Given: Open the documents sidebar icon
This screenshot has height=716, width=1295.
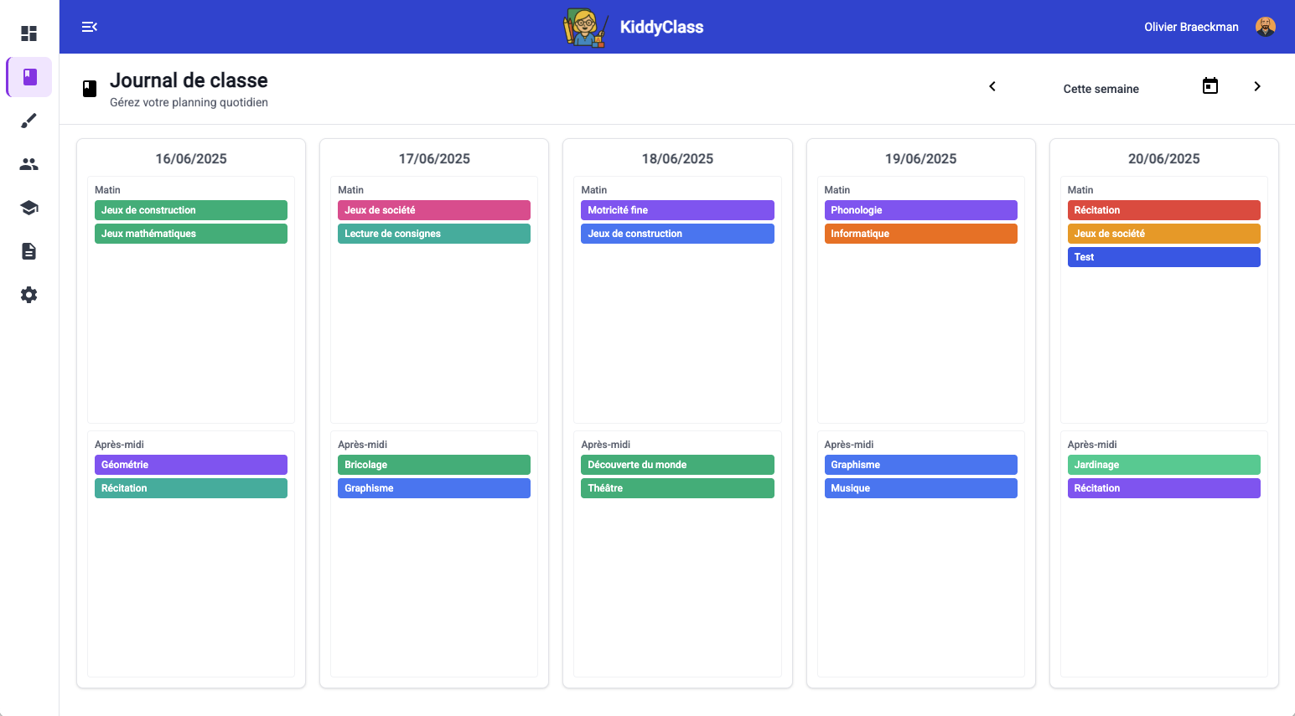Looking at the screenshot, I should (29, 251).
